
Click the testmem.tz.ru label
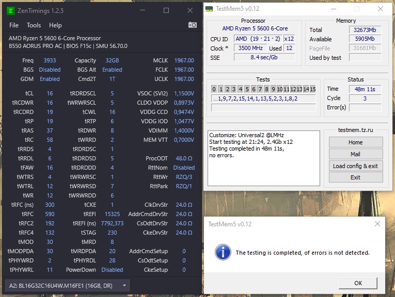point(355,130)
